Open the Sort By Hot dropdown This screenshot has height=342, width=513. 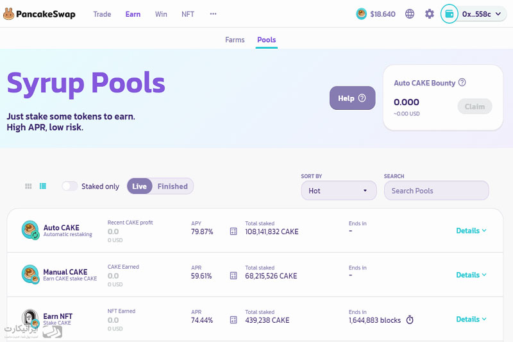pyautogui.click(x=339, y=191)
